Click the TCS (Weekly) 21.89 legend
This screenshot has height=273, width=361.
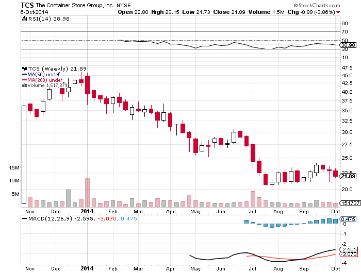tap(57, 69)
